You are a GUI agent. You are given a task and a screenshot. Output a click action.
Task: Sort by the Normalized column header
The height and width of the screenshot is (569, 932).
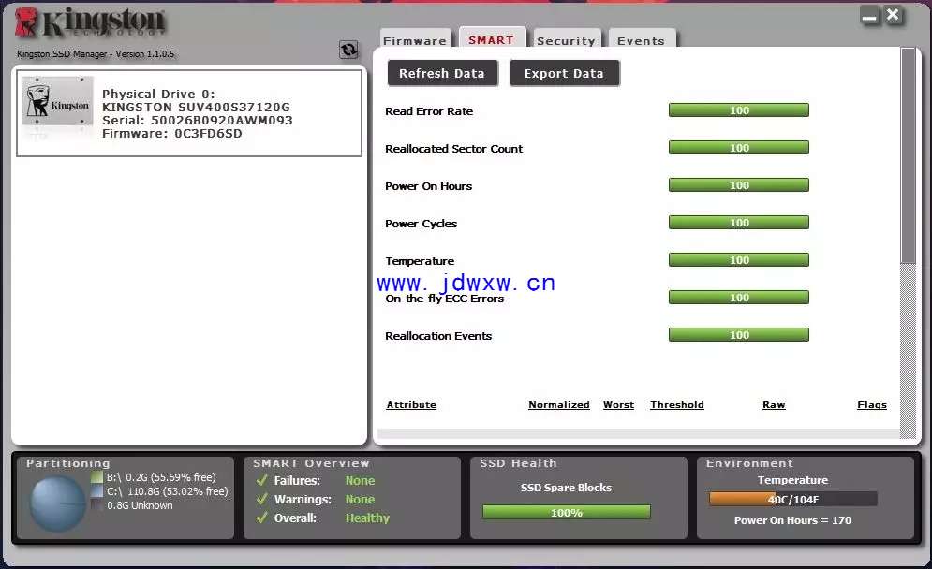coord(558,404)
